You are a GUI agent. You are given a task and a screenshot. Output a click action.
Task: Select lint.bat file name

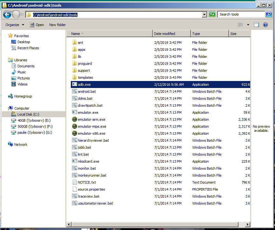tap(83, 154)
